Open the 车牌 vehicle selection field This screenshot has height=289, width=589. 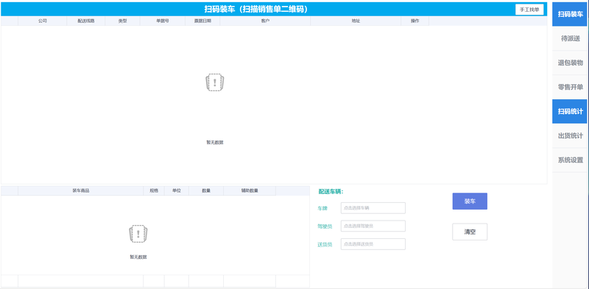373,208
